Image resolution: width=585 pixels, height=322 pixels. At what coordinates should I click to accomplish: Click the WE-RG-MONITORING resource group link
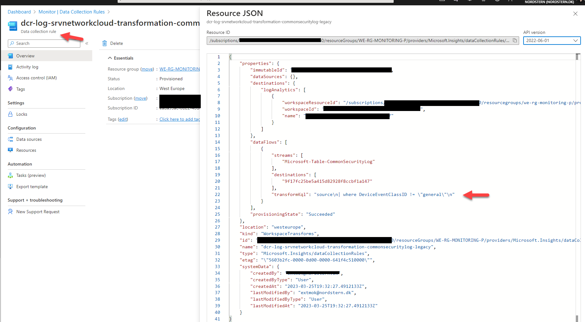(x=179, y=69)
